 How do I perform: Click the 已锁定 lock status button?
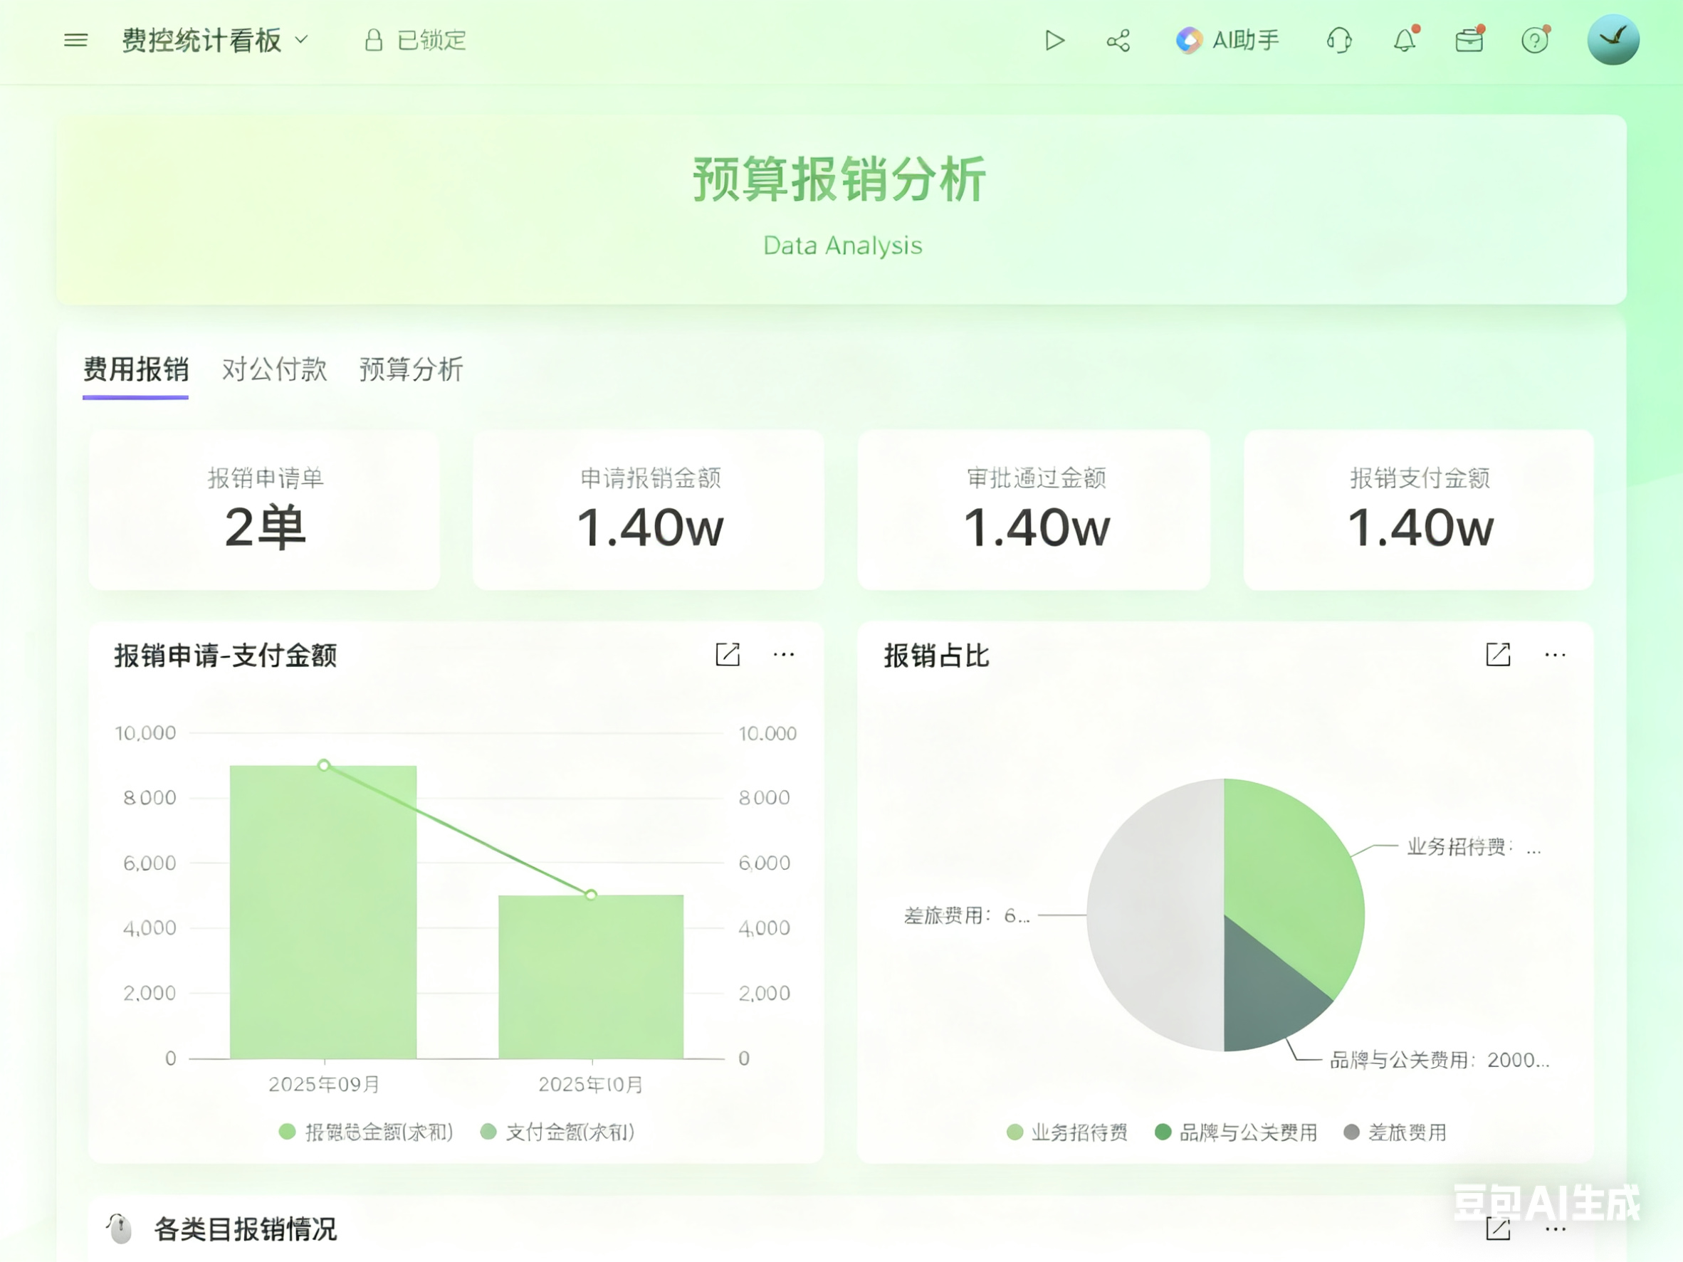(x=416, y=41)
